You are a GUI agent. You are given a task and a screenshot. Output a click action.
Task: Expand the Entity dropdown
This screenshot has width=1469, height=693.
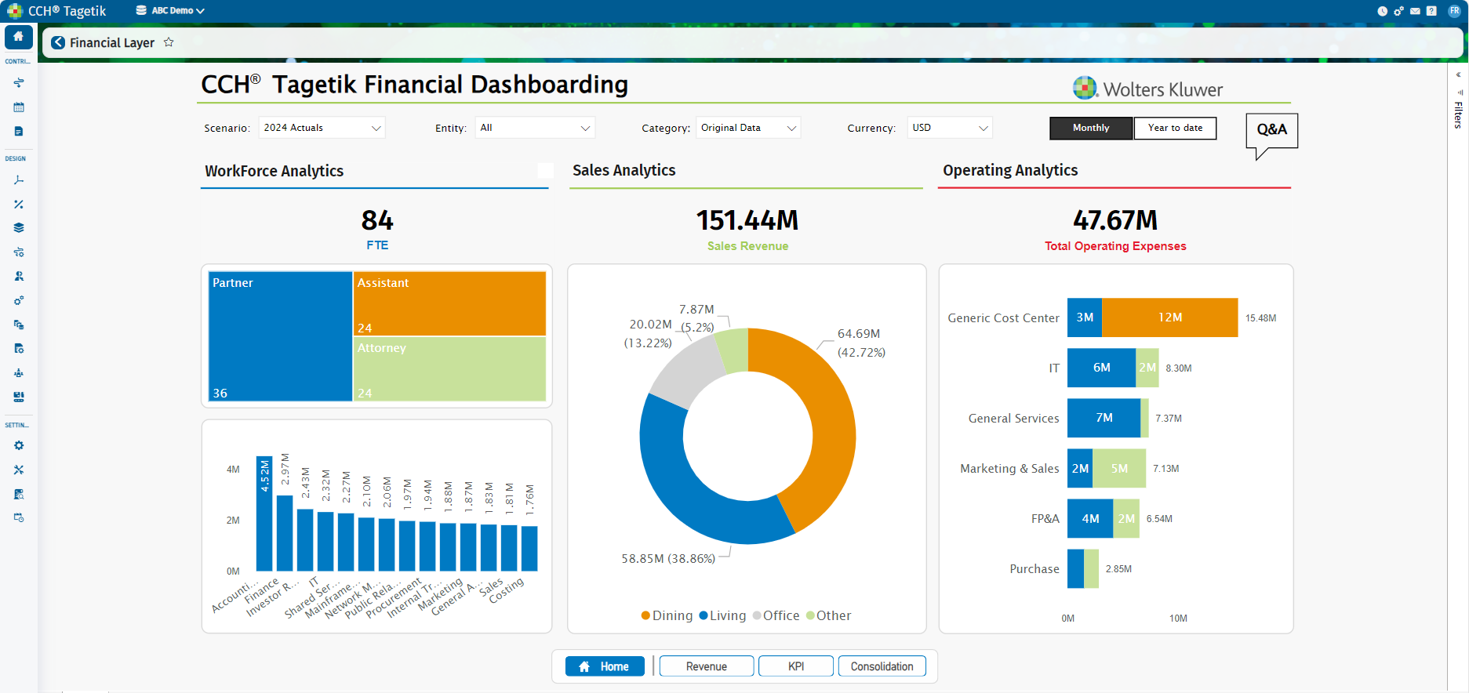click(x=534, y=128)
